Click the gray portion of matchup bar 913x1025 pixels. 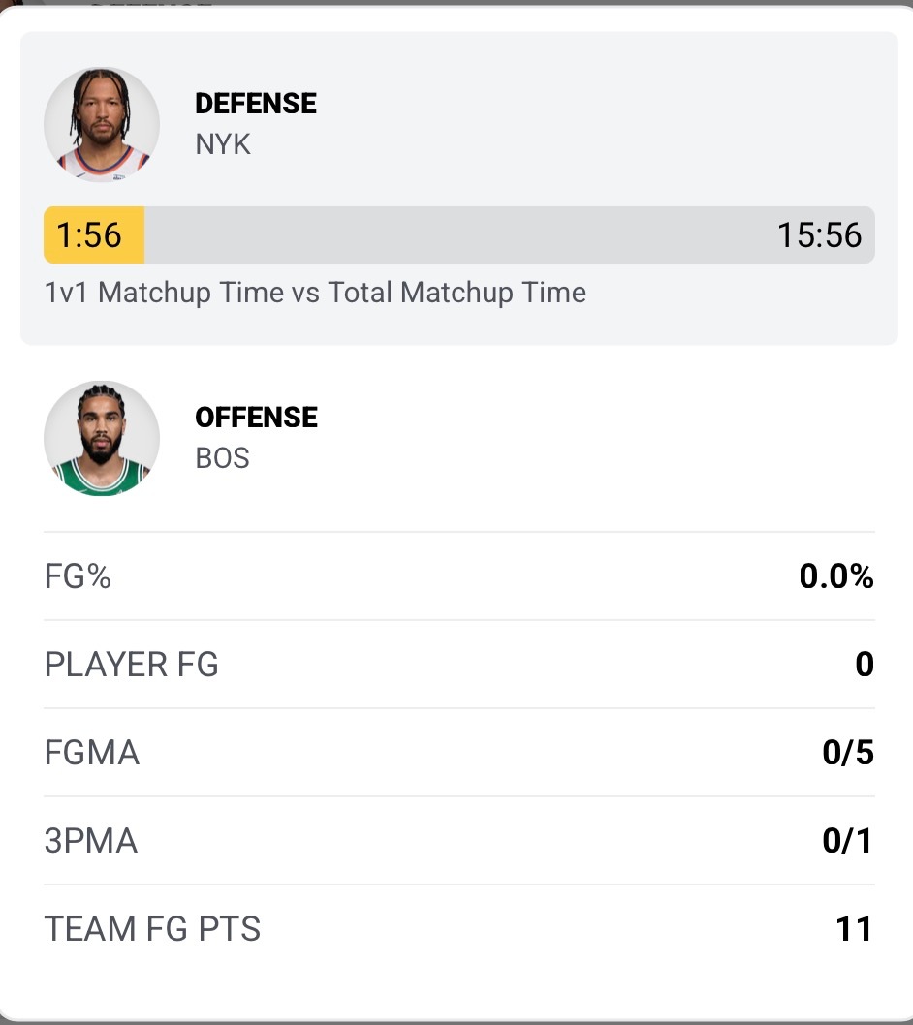456,235
